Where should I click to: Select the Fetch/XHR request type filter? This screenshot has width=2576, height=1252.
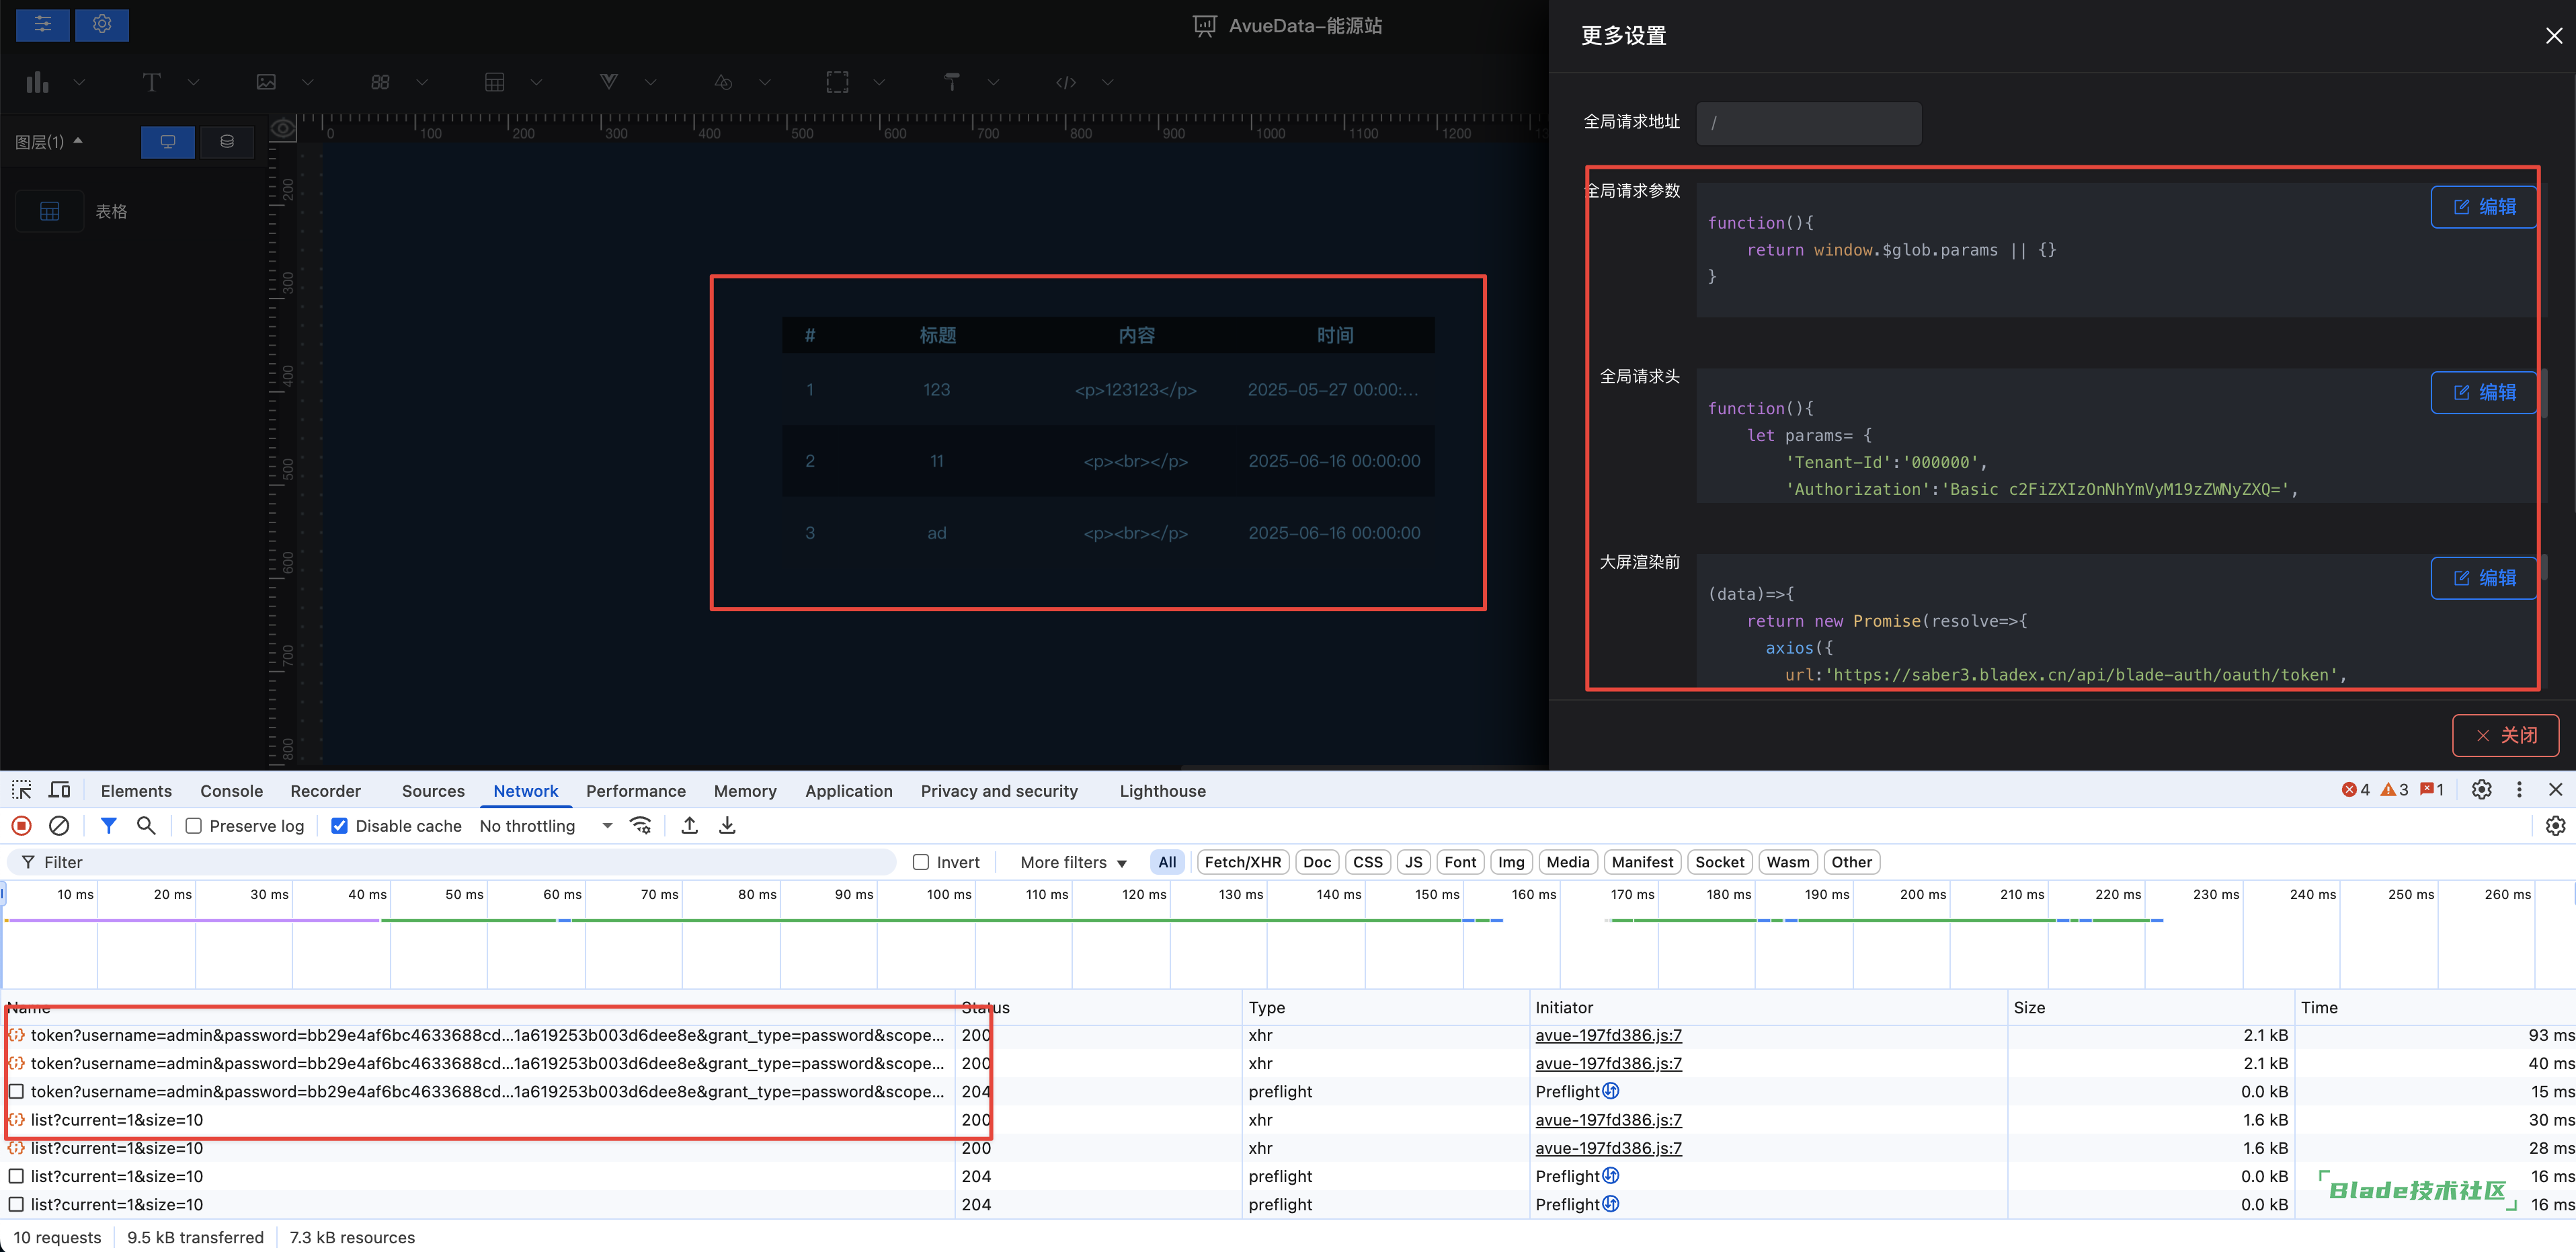pos(1243,862)
